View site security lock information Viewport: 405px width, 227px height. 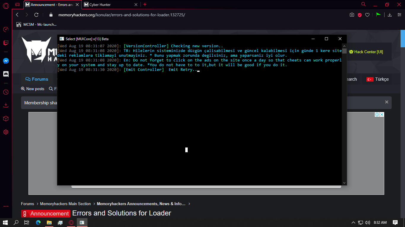[51, 15]
